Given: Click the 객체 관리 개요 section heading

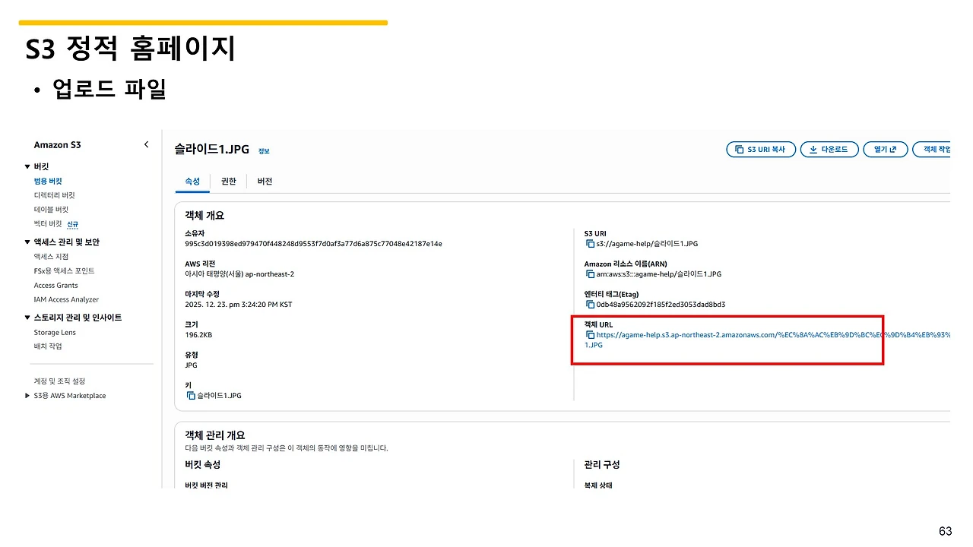Looking at the screenshot, I should click(x=215, y=435).
